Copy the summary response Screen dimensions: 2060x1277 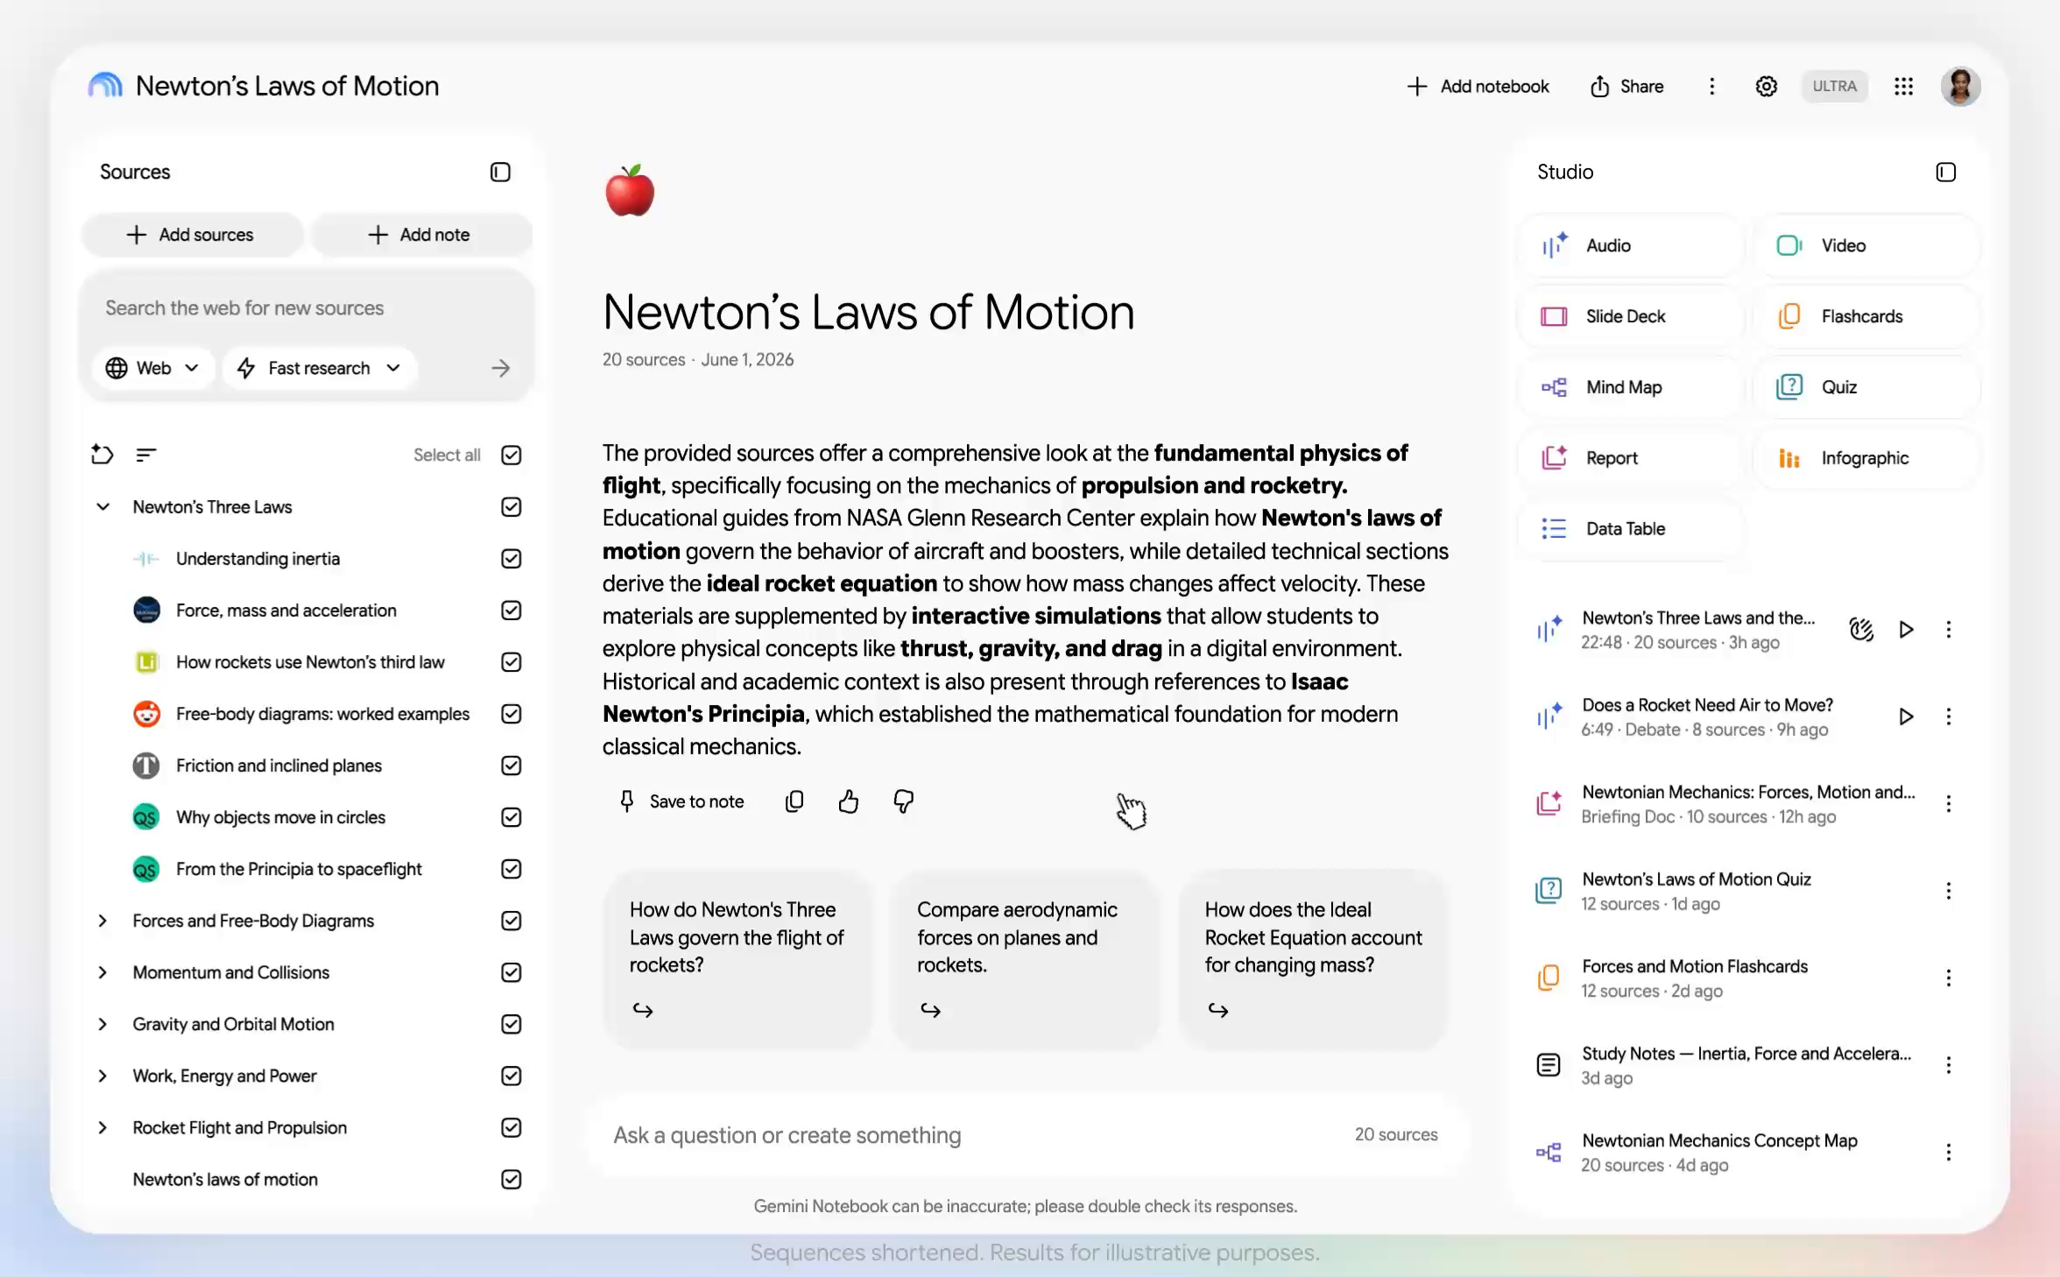pos(794,801)
